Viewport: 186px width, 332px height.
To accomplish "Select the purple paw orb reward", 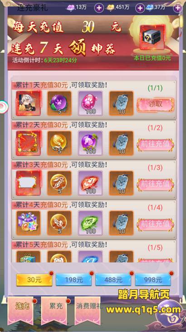I will 59,103.
